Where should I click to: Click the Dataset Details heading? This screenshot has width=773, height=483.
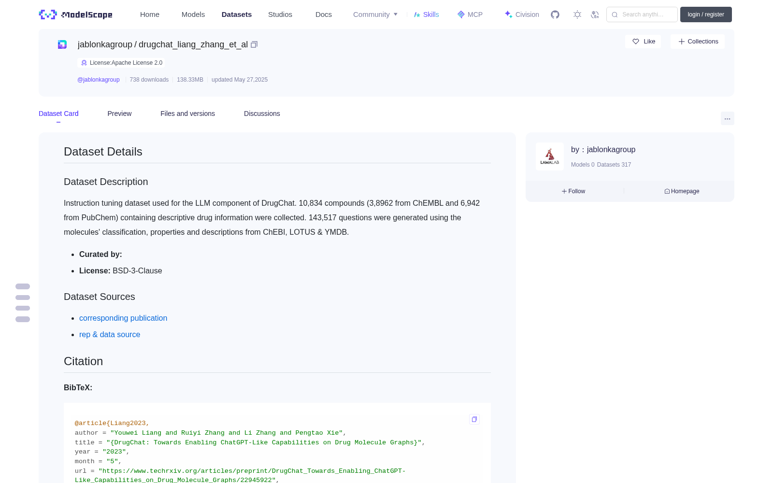(x=103, y=152)
